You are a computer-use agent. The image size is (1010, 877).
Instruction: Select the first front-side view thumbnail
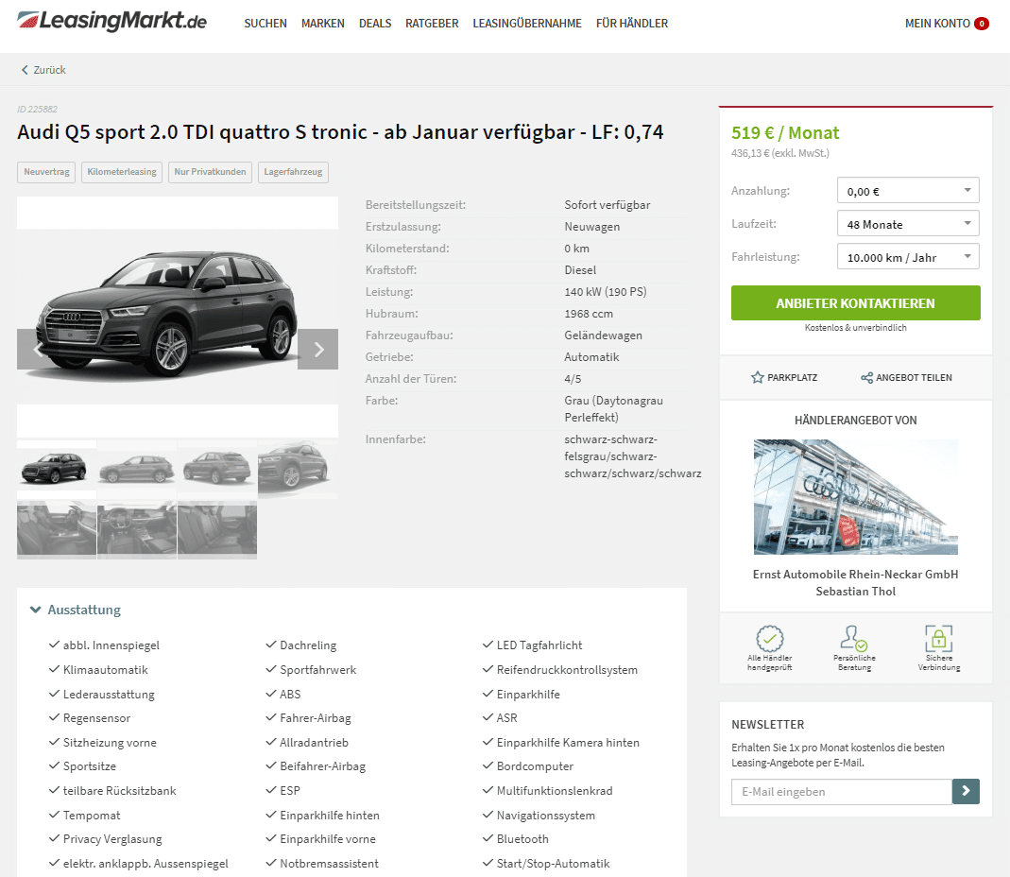56,469
